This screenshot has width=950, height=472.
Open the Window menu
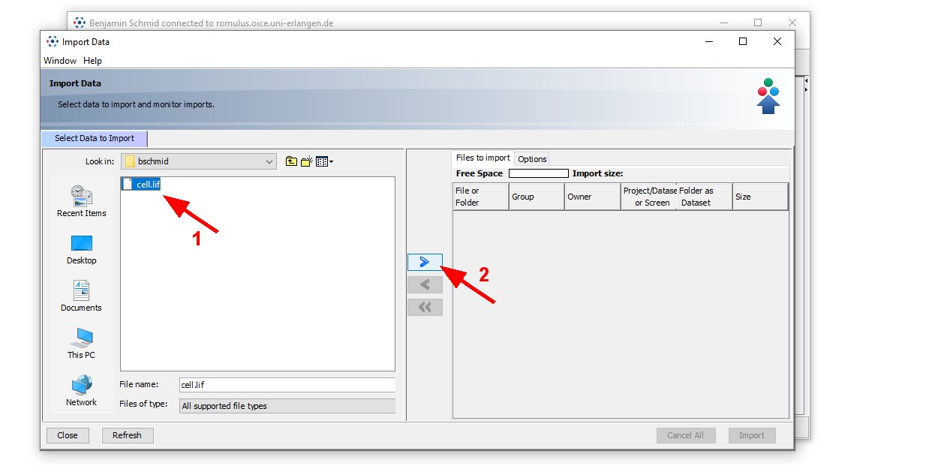click(60, 61)
